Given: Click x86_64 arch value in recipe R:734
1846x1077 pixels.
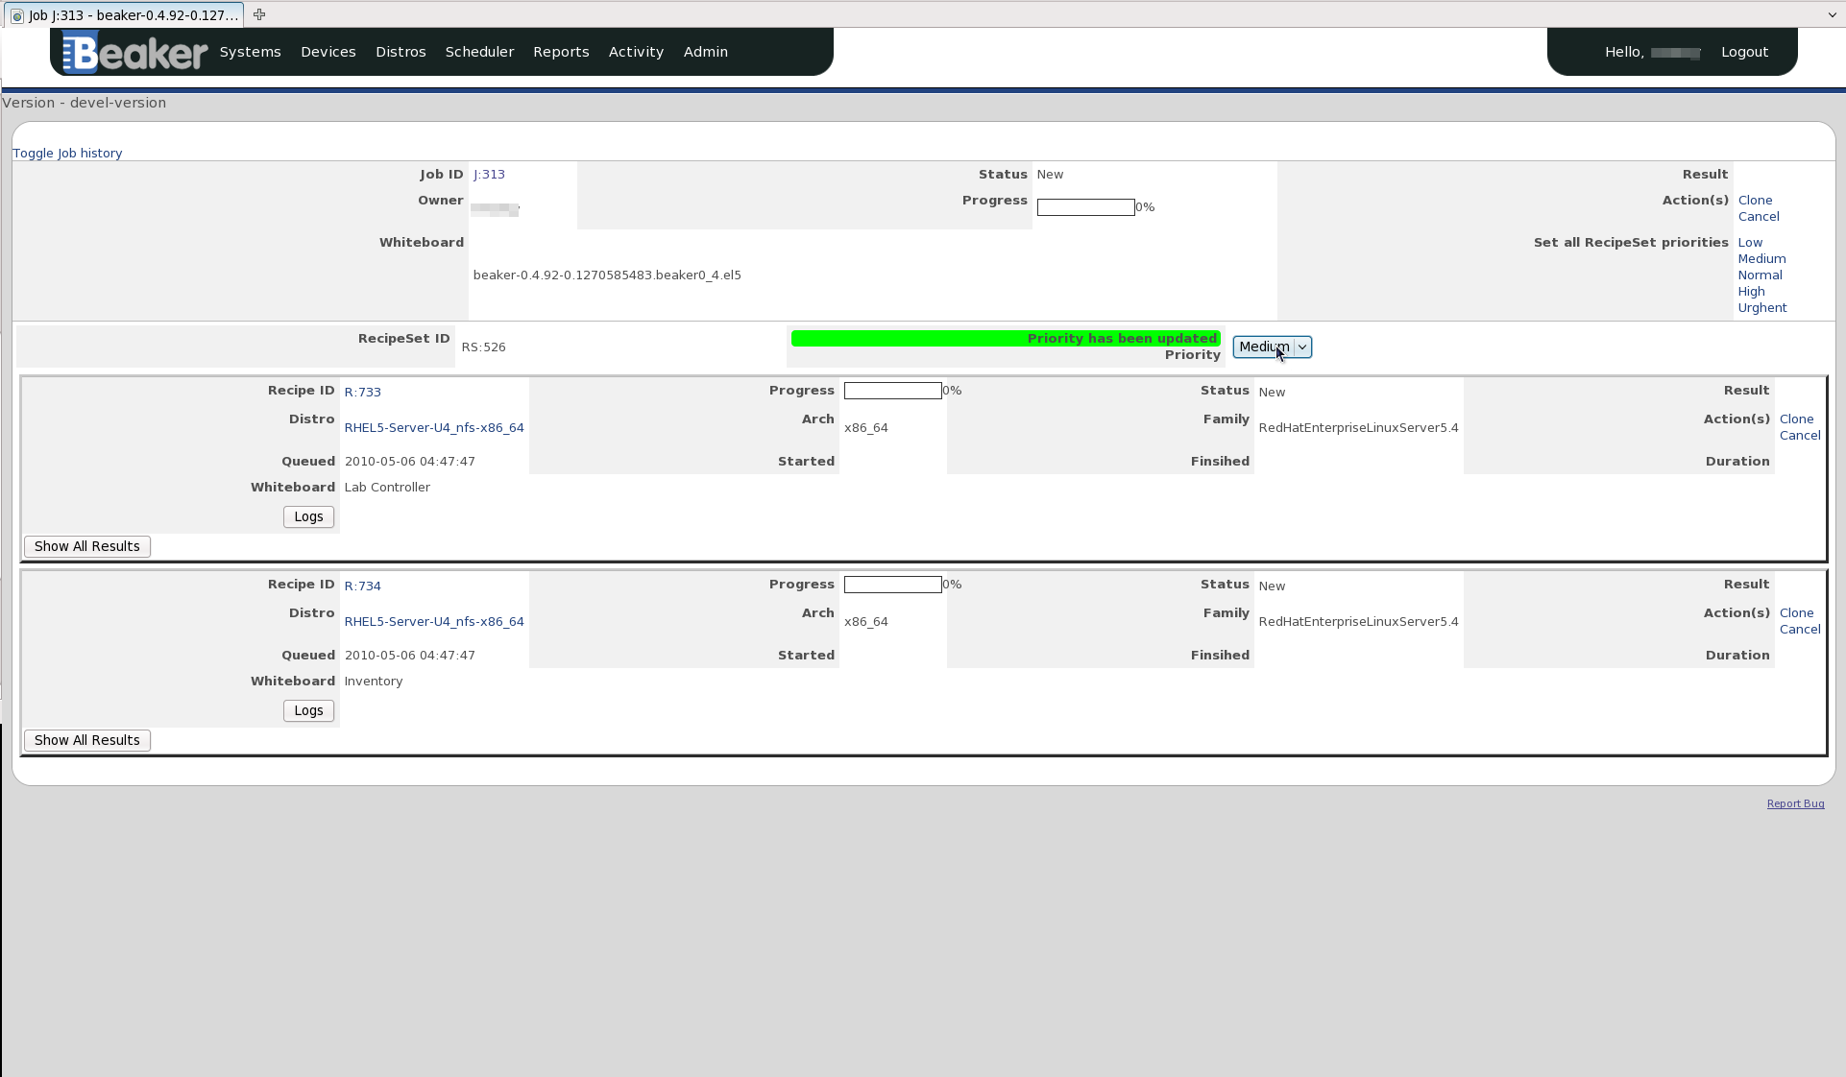Looking at the screenshot, I should (x=865, y=622).
